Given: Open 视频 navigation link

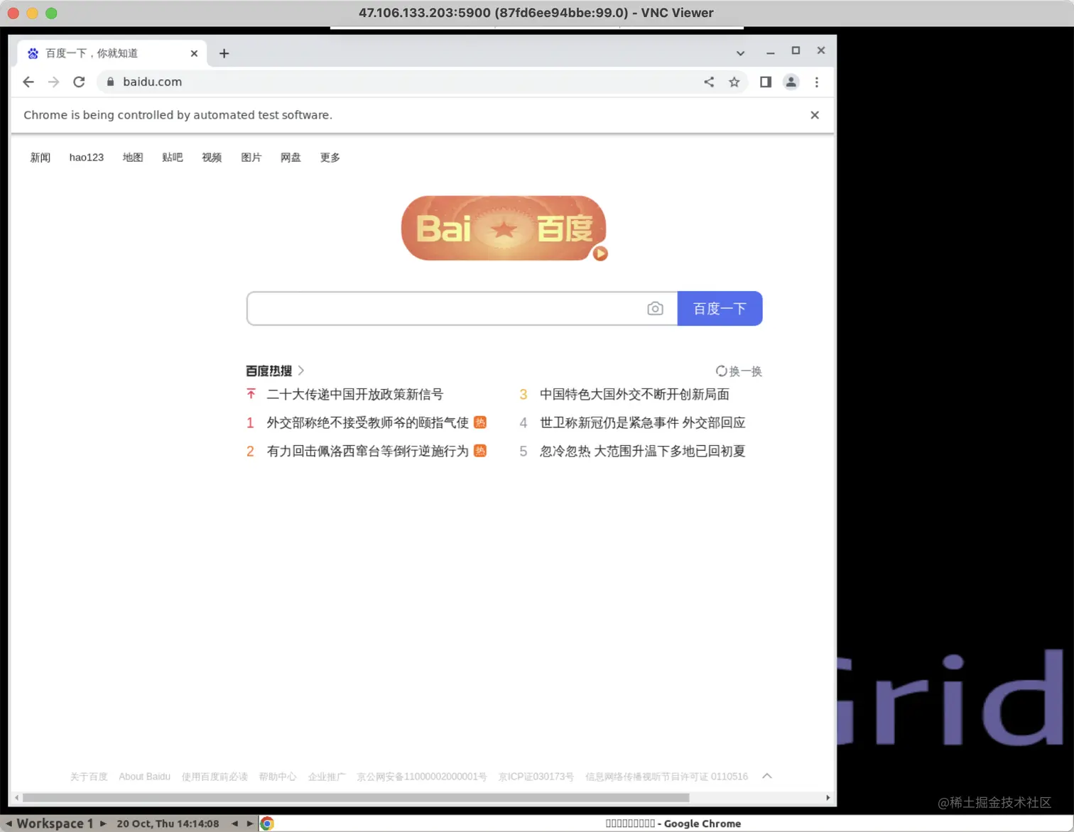Looking at the screenshot, I should [x=212, y=158].
